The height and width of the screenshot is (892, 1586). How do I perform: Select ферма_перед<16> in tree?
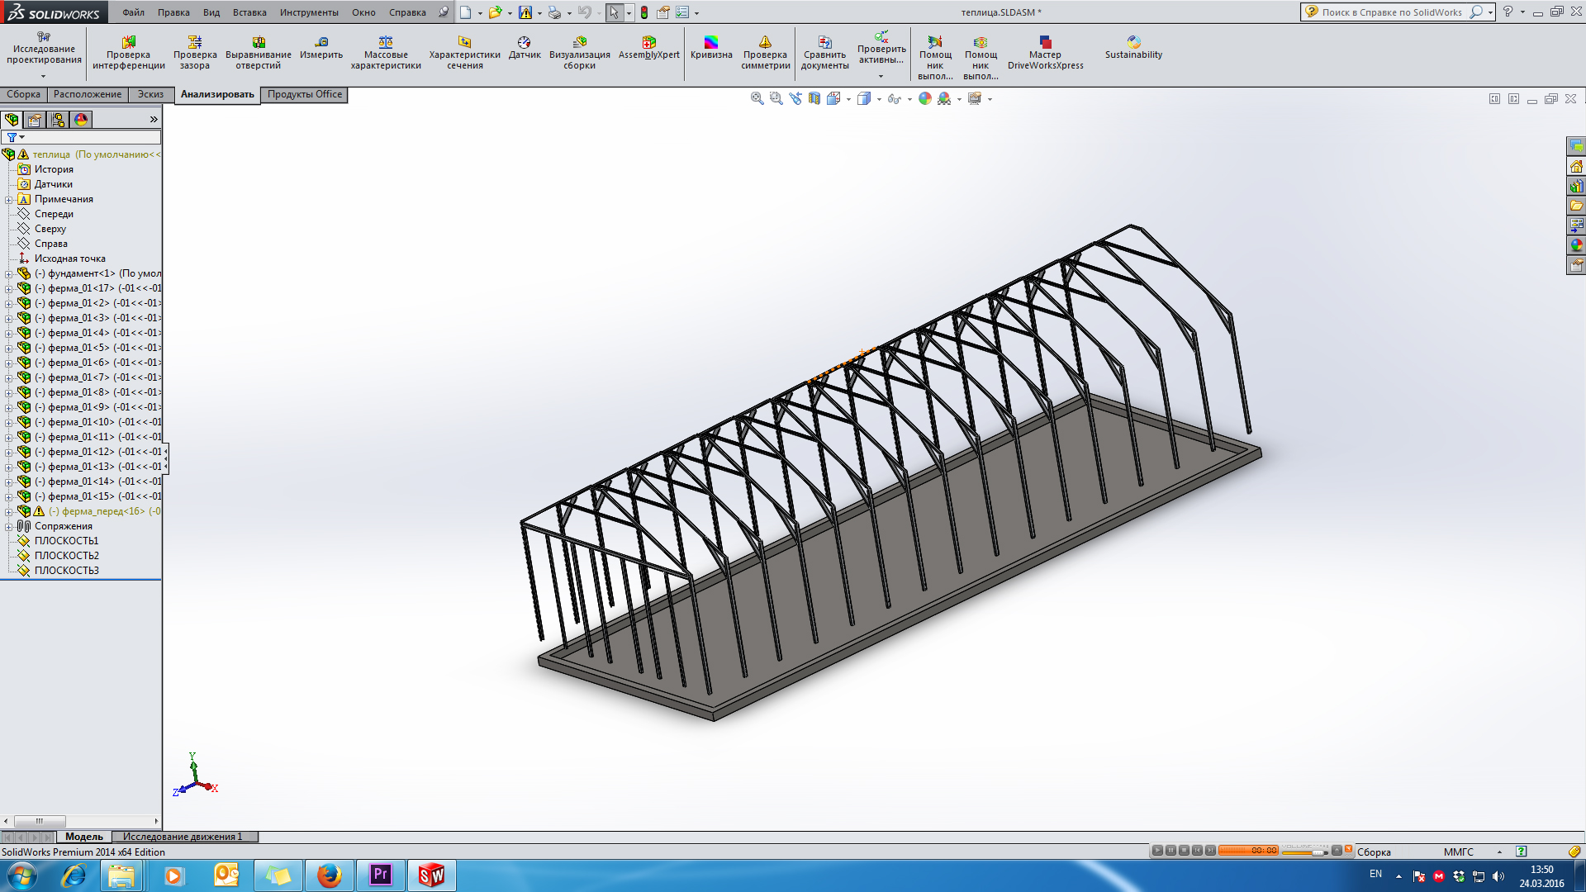pos(104,511)
